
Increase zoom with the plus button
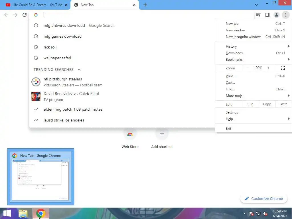(x=268, y=68)
